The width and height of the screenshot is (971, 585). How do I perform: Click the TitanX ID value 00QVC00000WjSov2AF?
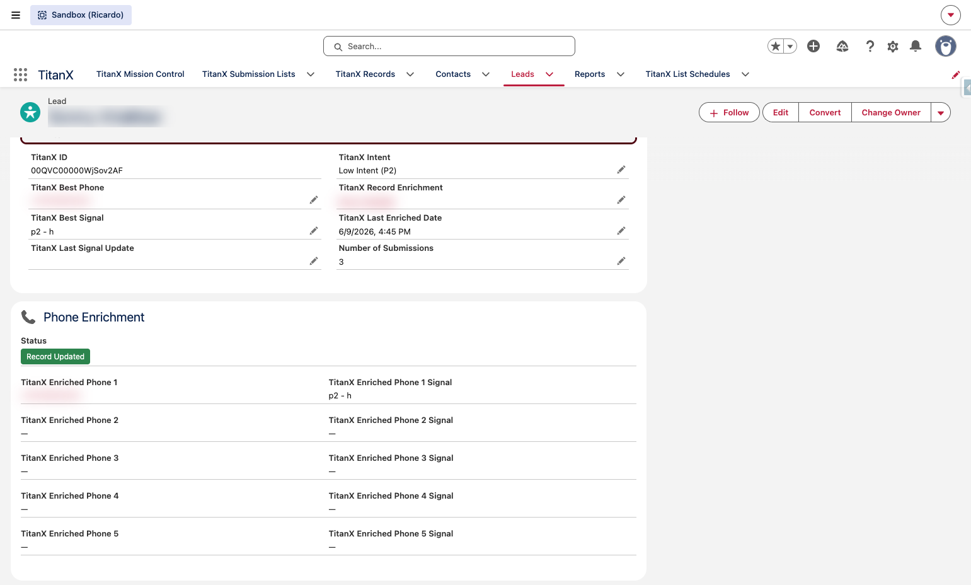point(77,171)
